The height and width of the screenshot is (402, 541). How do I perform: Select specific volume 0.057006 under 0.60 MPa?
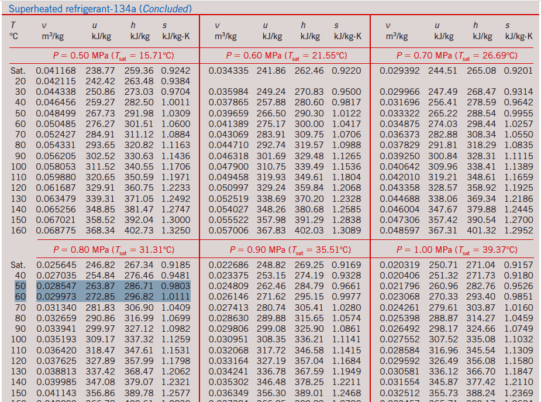point(229,231)
